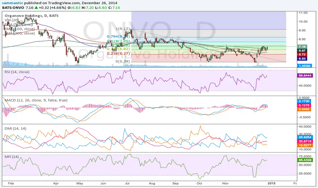Screen dimensions: 318x188
Task: Click the 2015 label on time axis
Action: [x=272, y=183]
